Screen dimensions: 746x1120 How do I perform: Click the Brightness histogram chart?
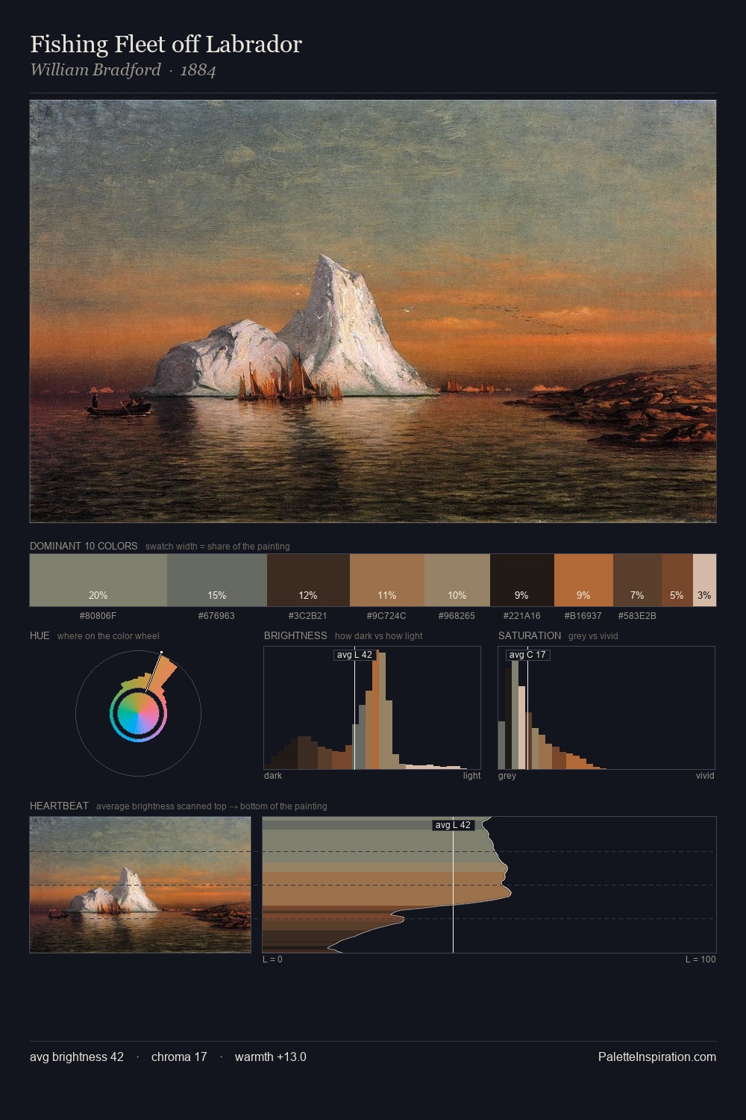tap(372, 708)
